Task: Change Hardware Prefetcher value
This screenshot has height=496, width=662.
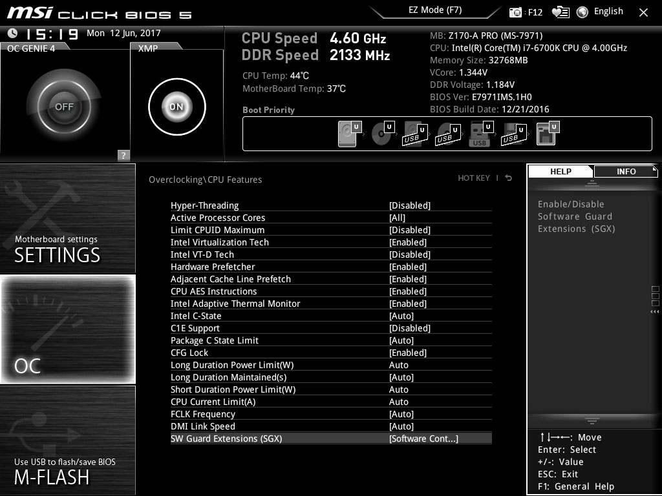Action: (x=408, y=267)
